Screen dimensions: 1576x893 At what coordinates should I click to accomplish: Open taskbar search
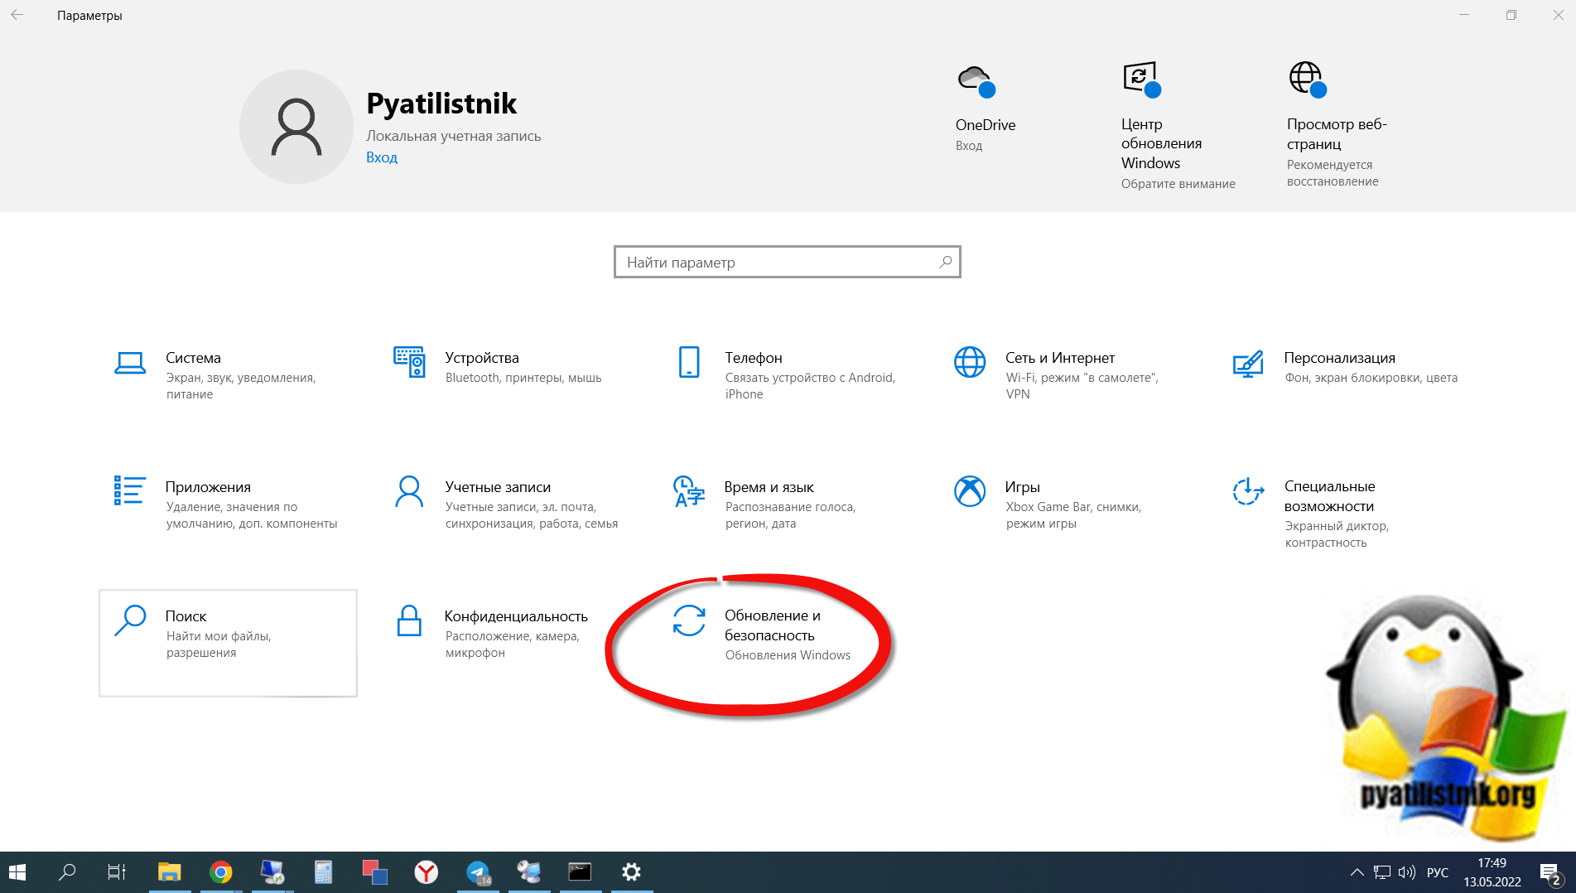click(x=67, y=872)
